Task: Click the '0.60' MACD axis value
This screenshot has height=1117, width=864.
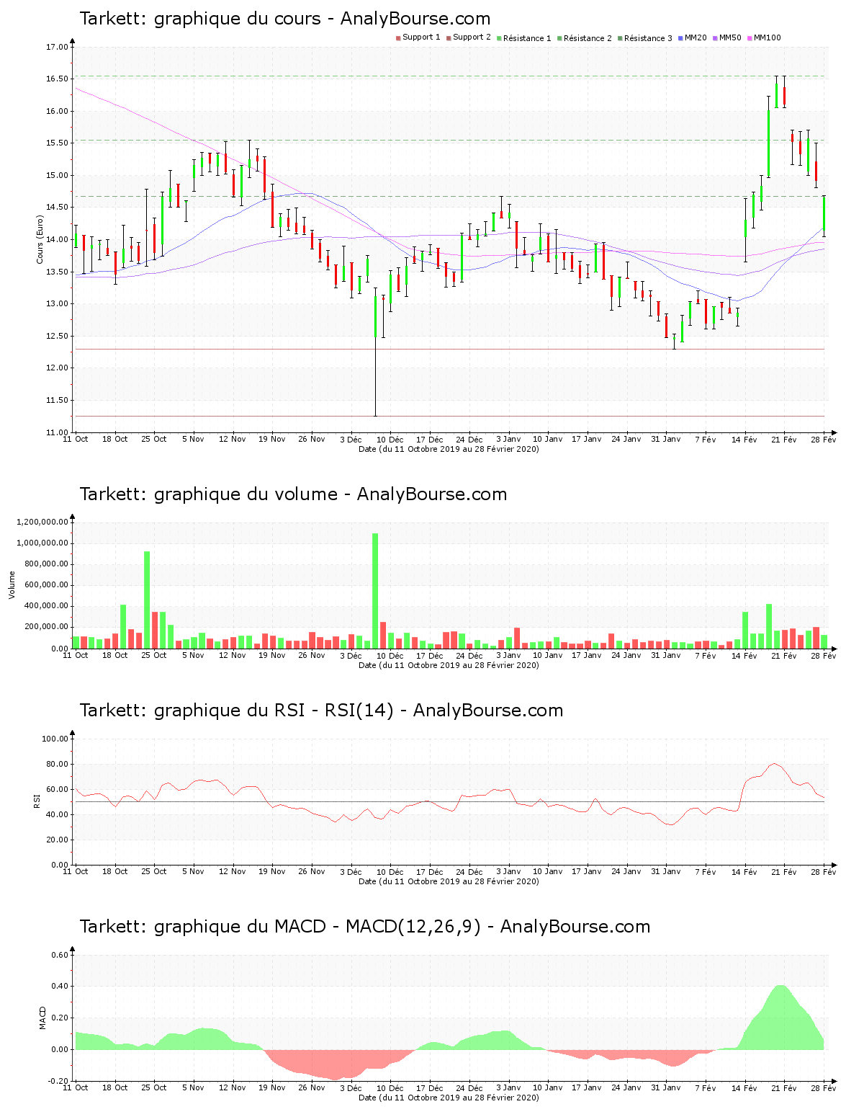Action: 60,956
